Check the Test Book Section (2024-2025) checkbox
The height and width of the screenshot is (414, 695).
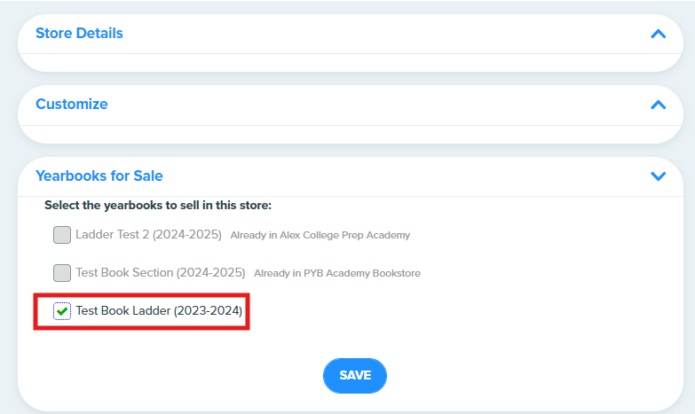(62, 273)
